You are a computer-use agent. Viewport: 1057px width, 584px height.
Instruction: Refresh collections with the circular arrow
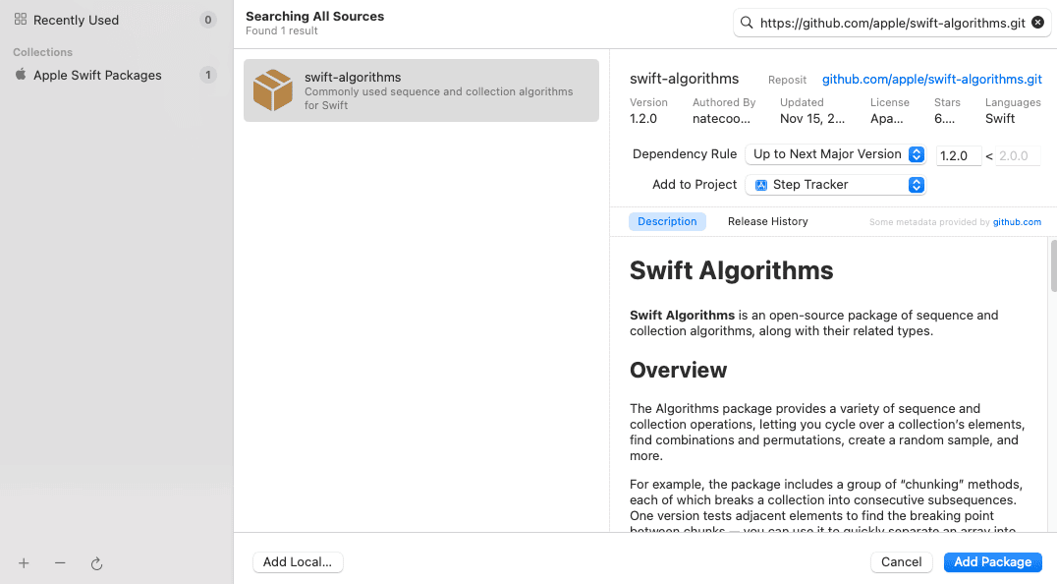pyautogui.click(x=96, y=563)
